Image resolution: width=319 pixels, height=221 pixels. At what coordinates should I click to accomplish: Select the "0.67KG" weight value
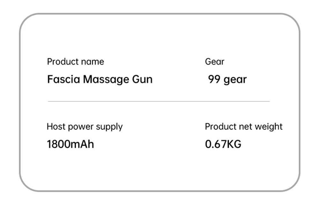click(x=223, y=144)
